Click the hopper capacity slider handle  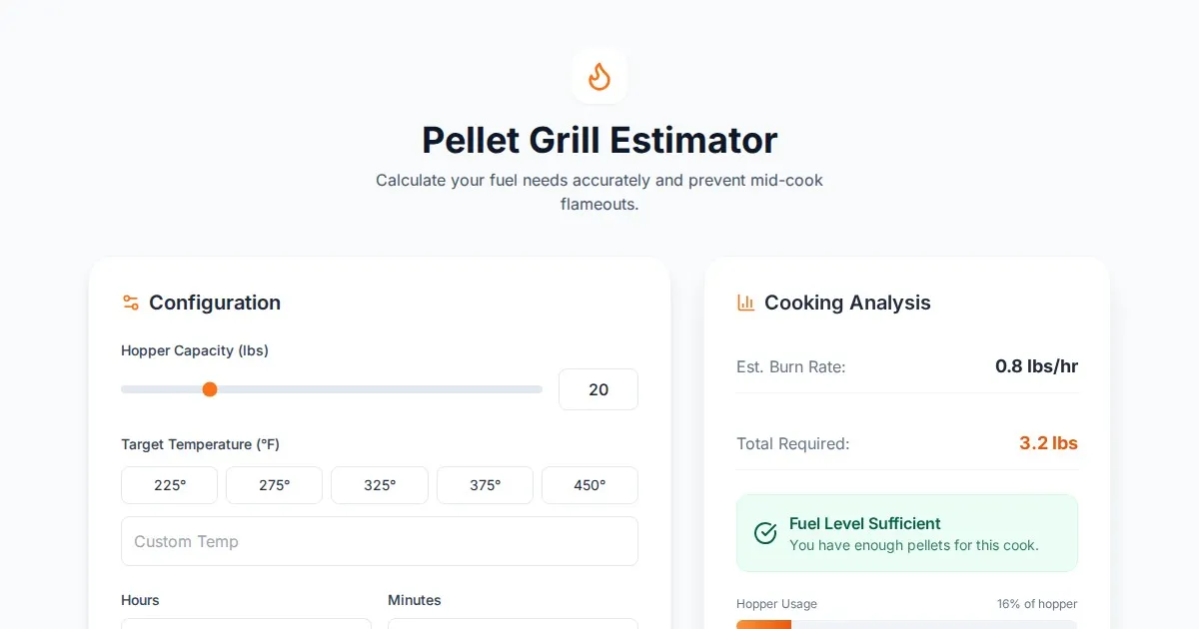(x=210, y=389)
